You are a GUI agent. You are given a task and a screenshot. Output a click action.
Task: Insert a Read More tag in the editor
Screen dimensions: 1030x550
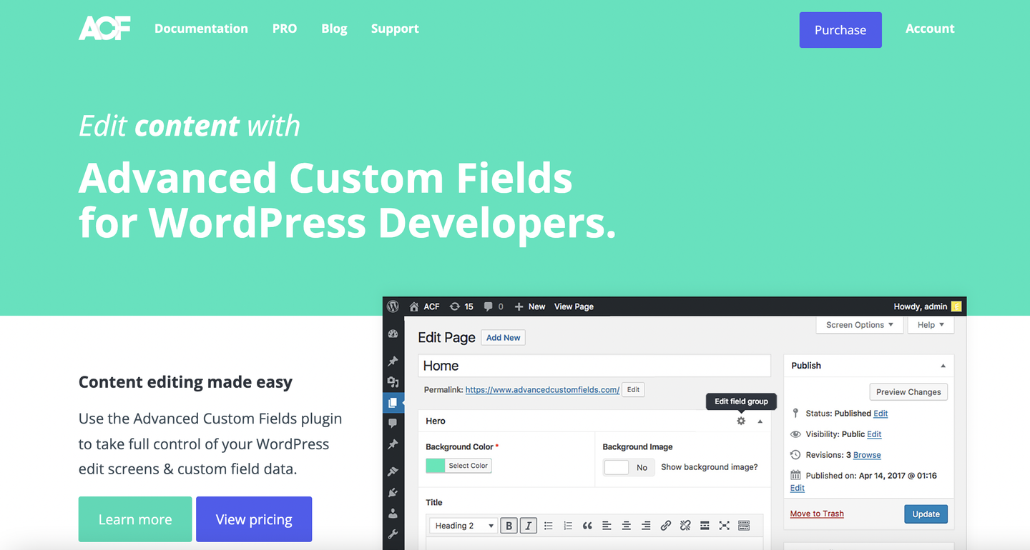(705, 526)
